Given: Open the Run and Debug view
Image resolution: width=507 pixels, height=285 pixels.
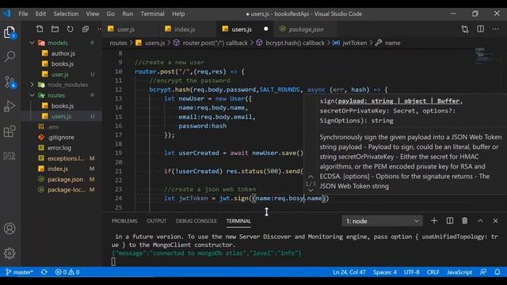Looking at the screenshot, I should point(10,106).
